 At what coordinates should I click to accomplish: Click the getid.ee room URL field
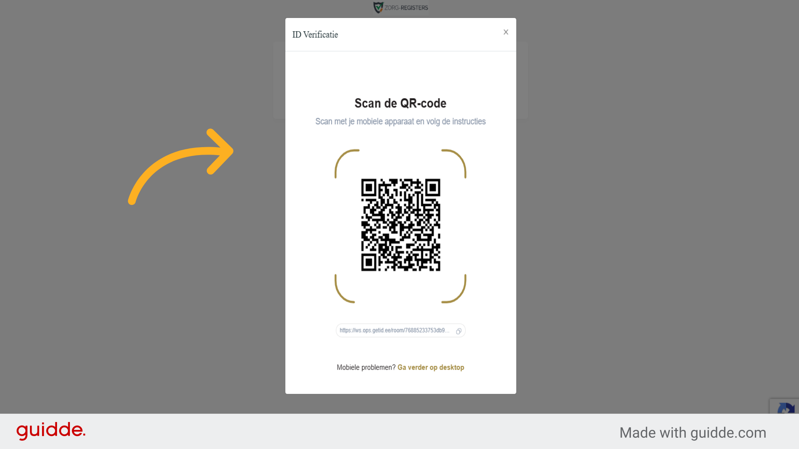point(400,331)
